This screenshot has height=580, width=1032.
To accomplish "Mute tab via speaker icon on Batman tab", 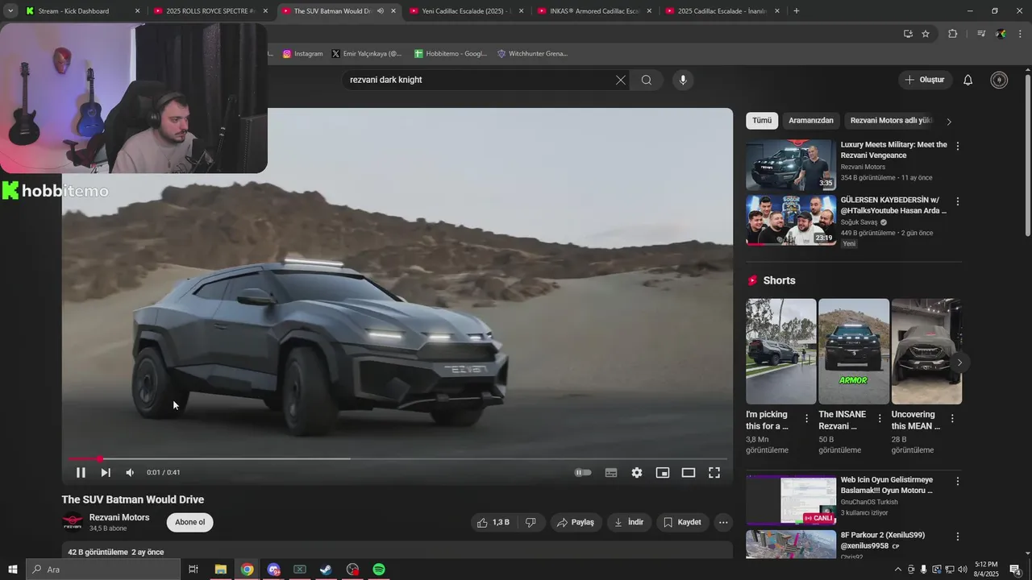I will coord(381,11).
